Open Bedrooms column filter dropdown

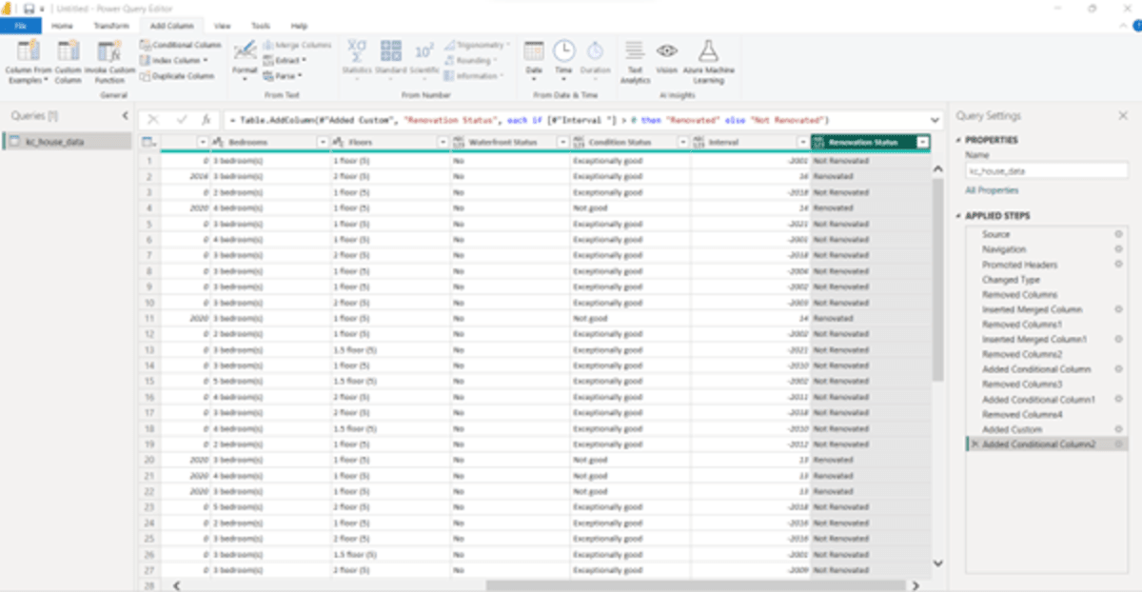(x=322, y=142)
